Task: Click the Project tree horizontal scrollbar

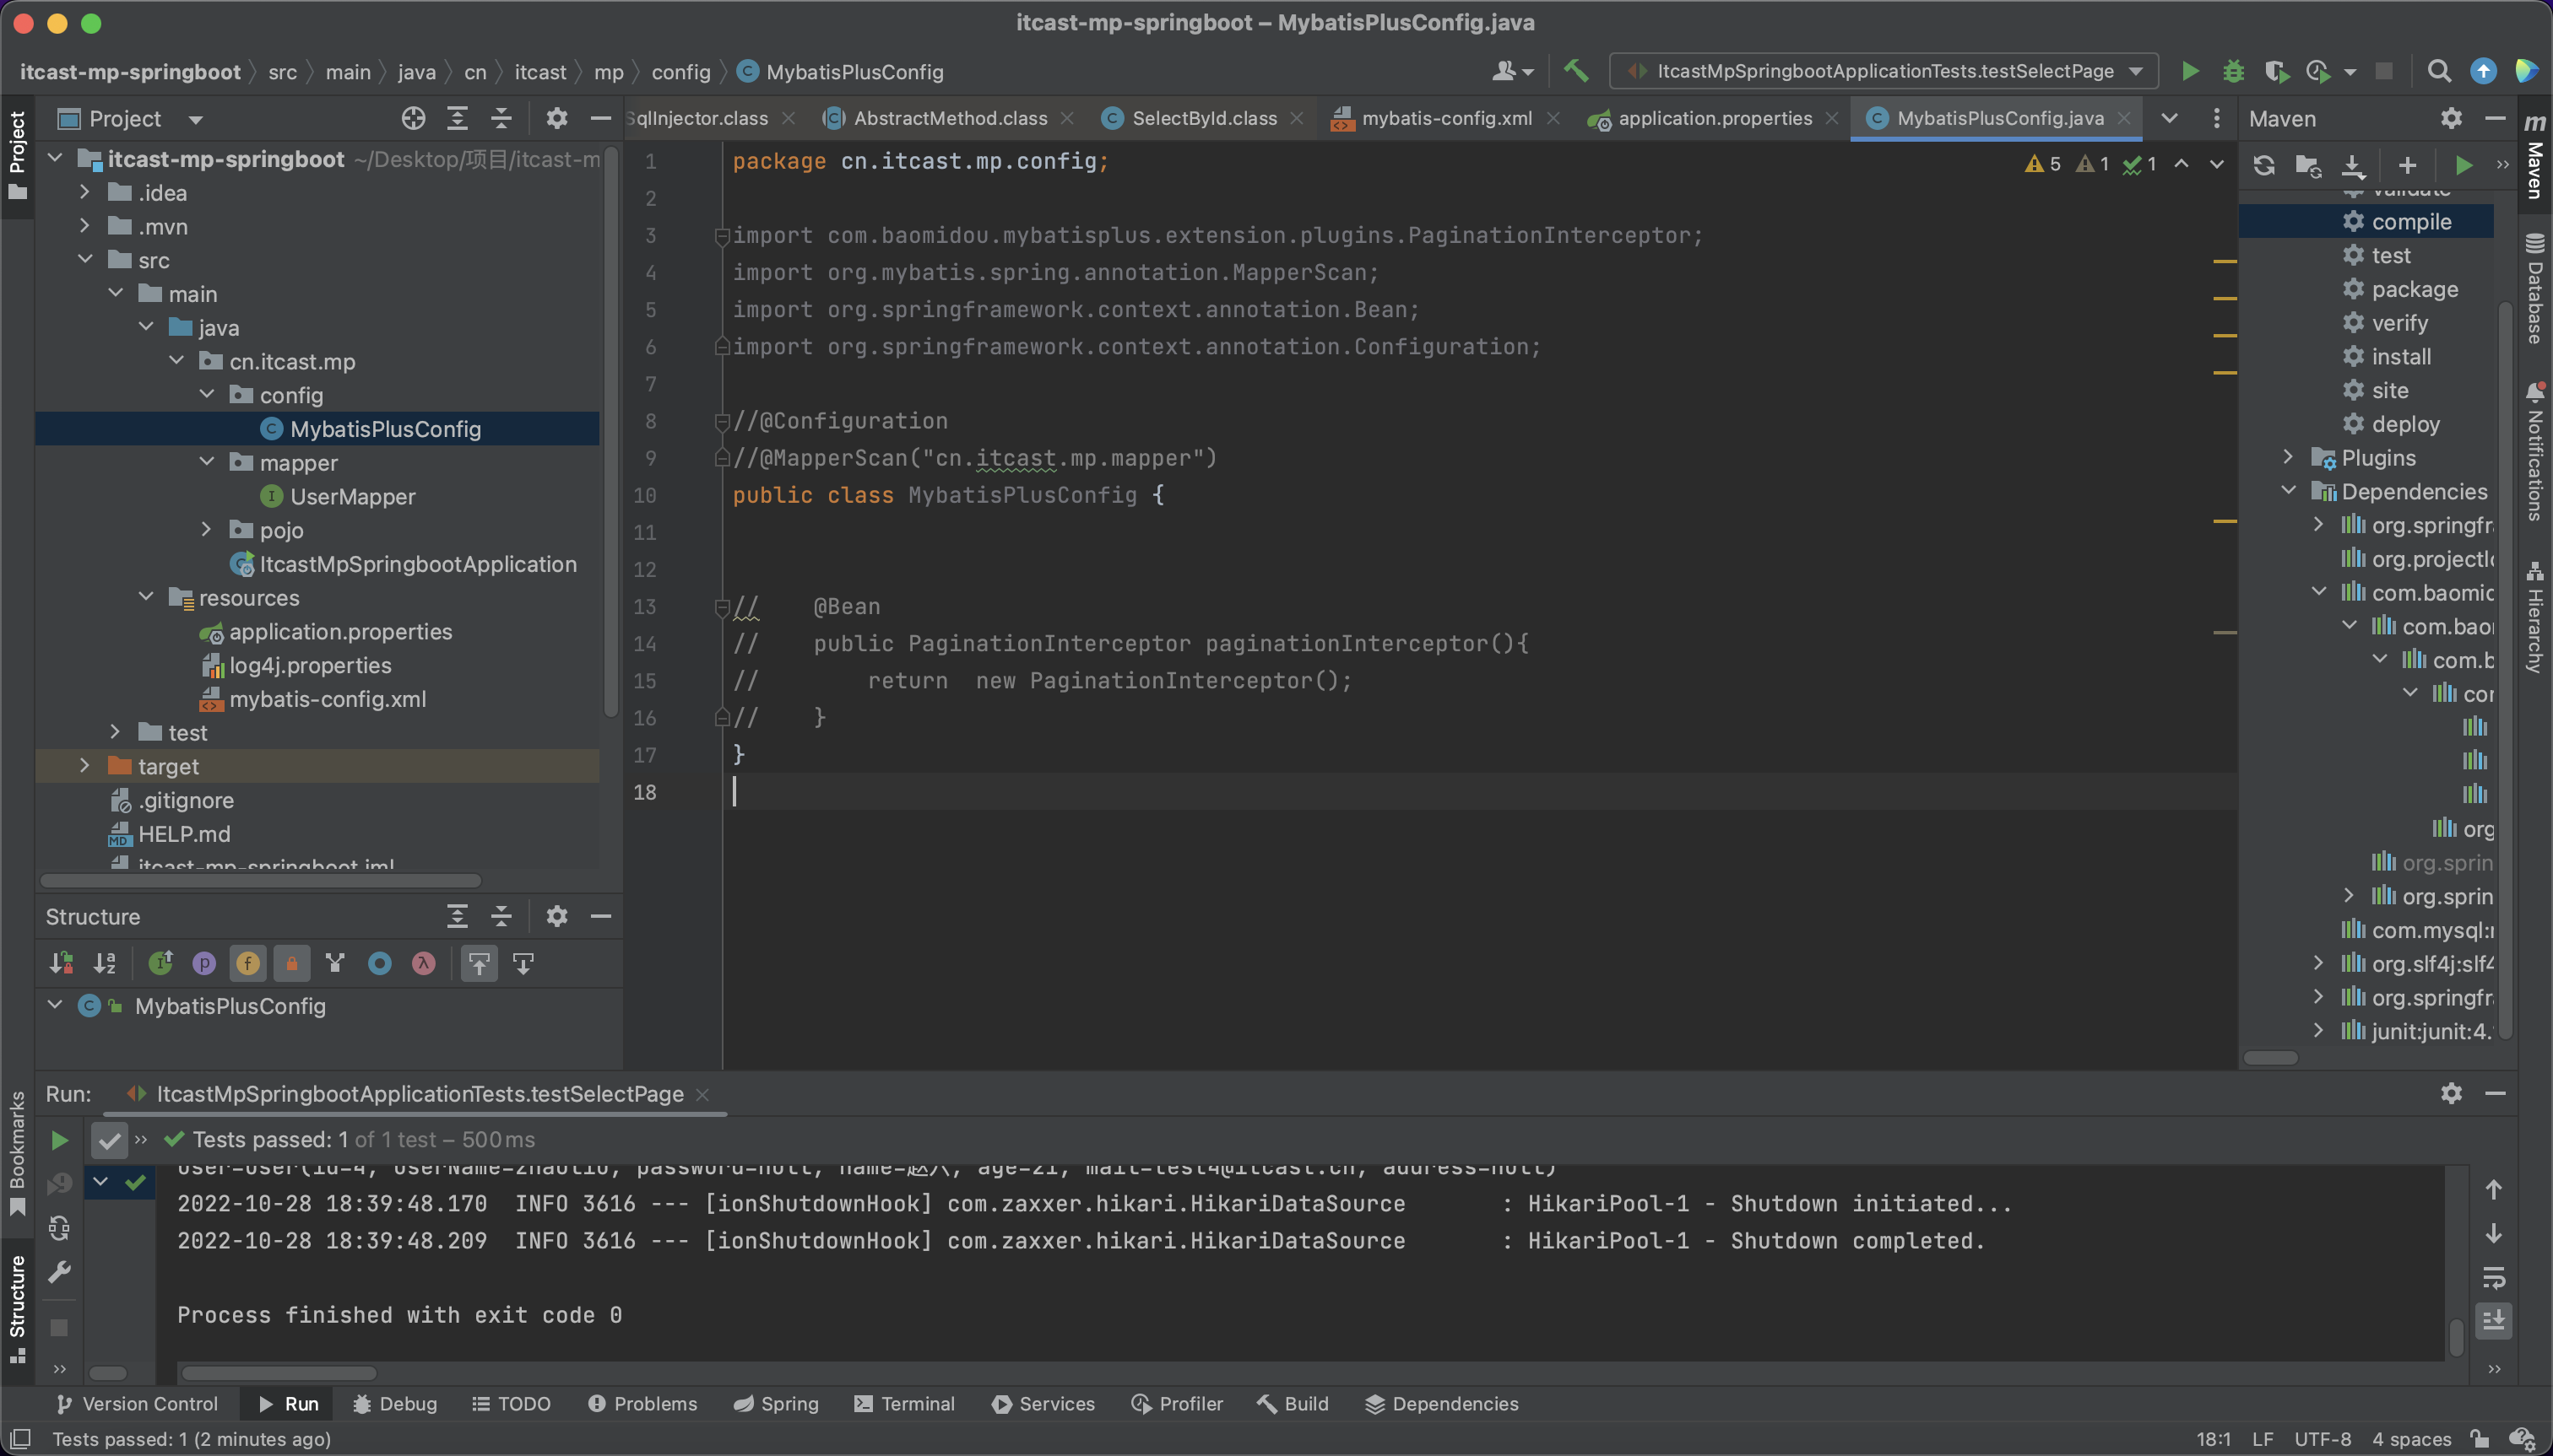Action: (260, 881)
